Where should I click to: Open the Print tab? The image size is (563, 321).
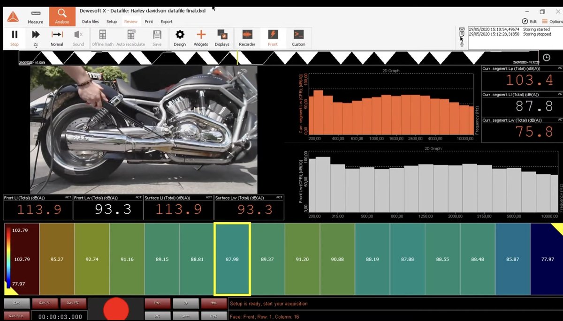(149, 22)
